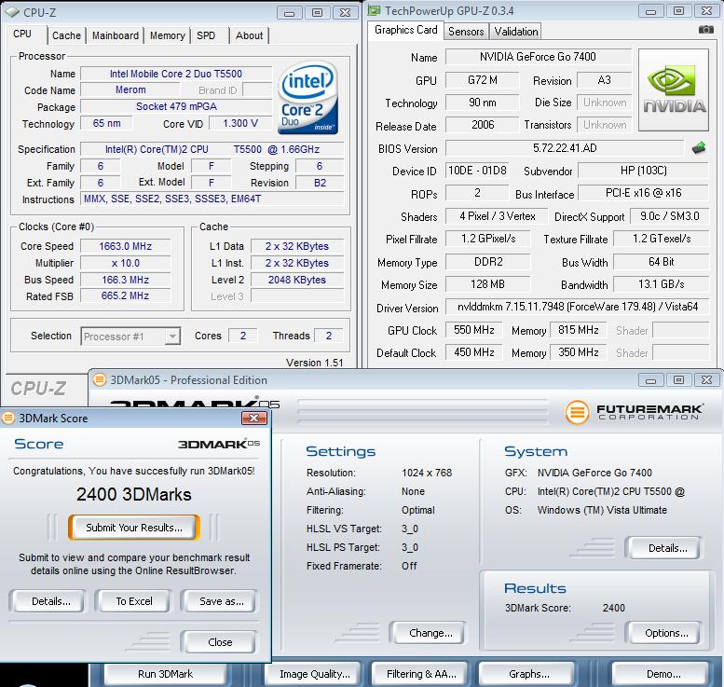Click the Run 3DMark button
The image size is (724, 687).
[x=165, y=674]
